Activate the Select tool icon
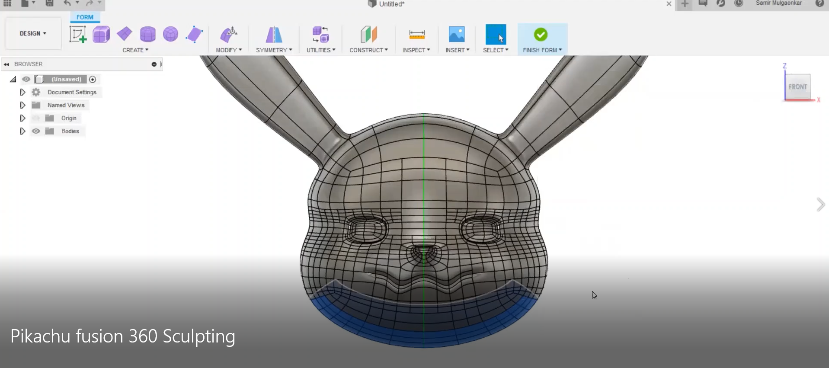The height and width of the screenshot is (368, 829). tap(496, 34)
